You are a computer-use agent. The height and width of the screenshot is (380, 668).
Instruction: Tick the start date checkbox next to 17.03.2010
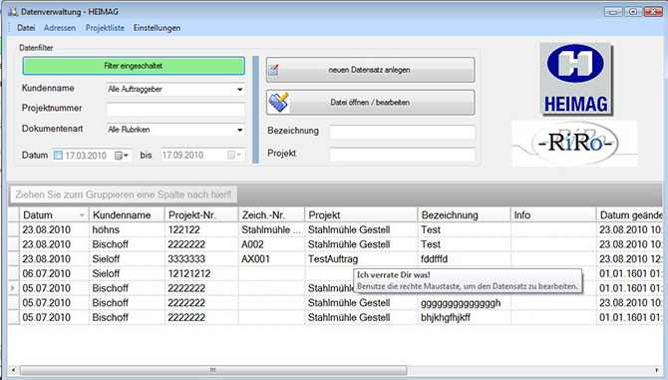(59, 155)
